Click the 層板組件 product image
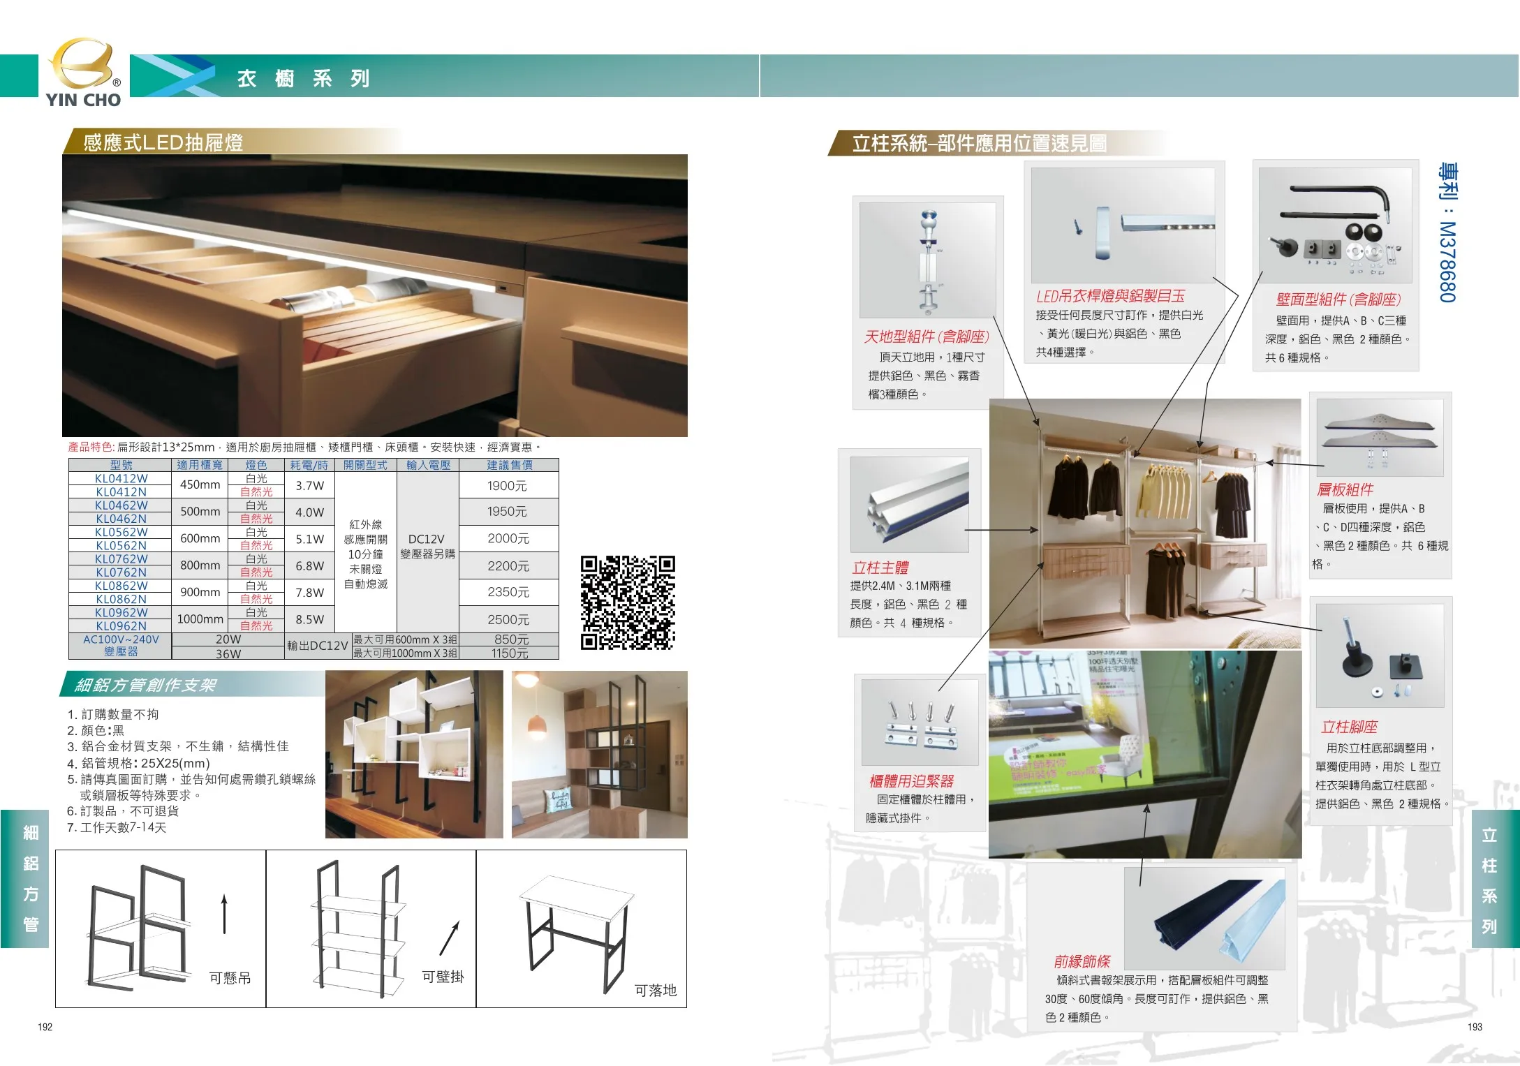Viewport: 1520px width, 1066px height. point(1380,438)
